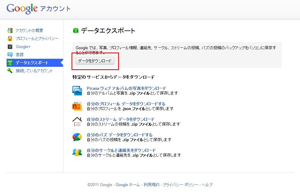Screen dimensions: 300x193
Task: Open 自分のストリーム データをダウンロード link
Action: [x=121, y=119]
